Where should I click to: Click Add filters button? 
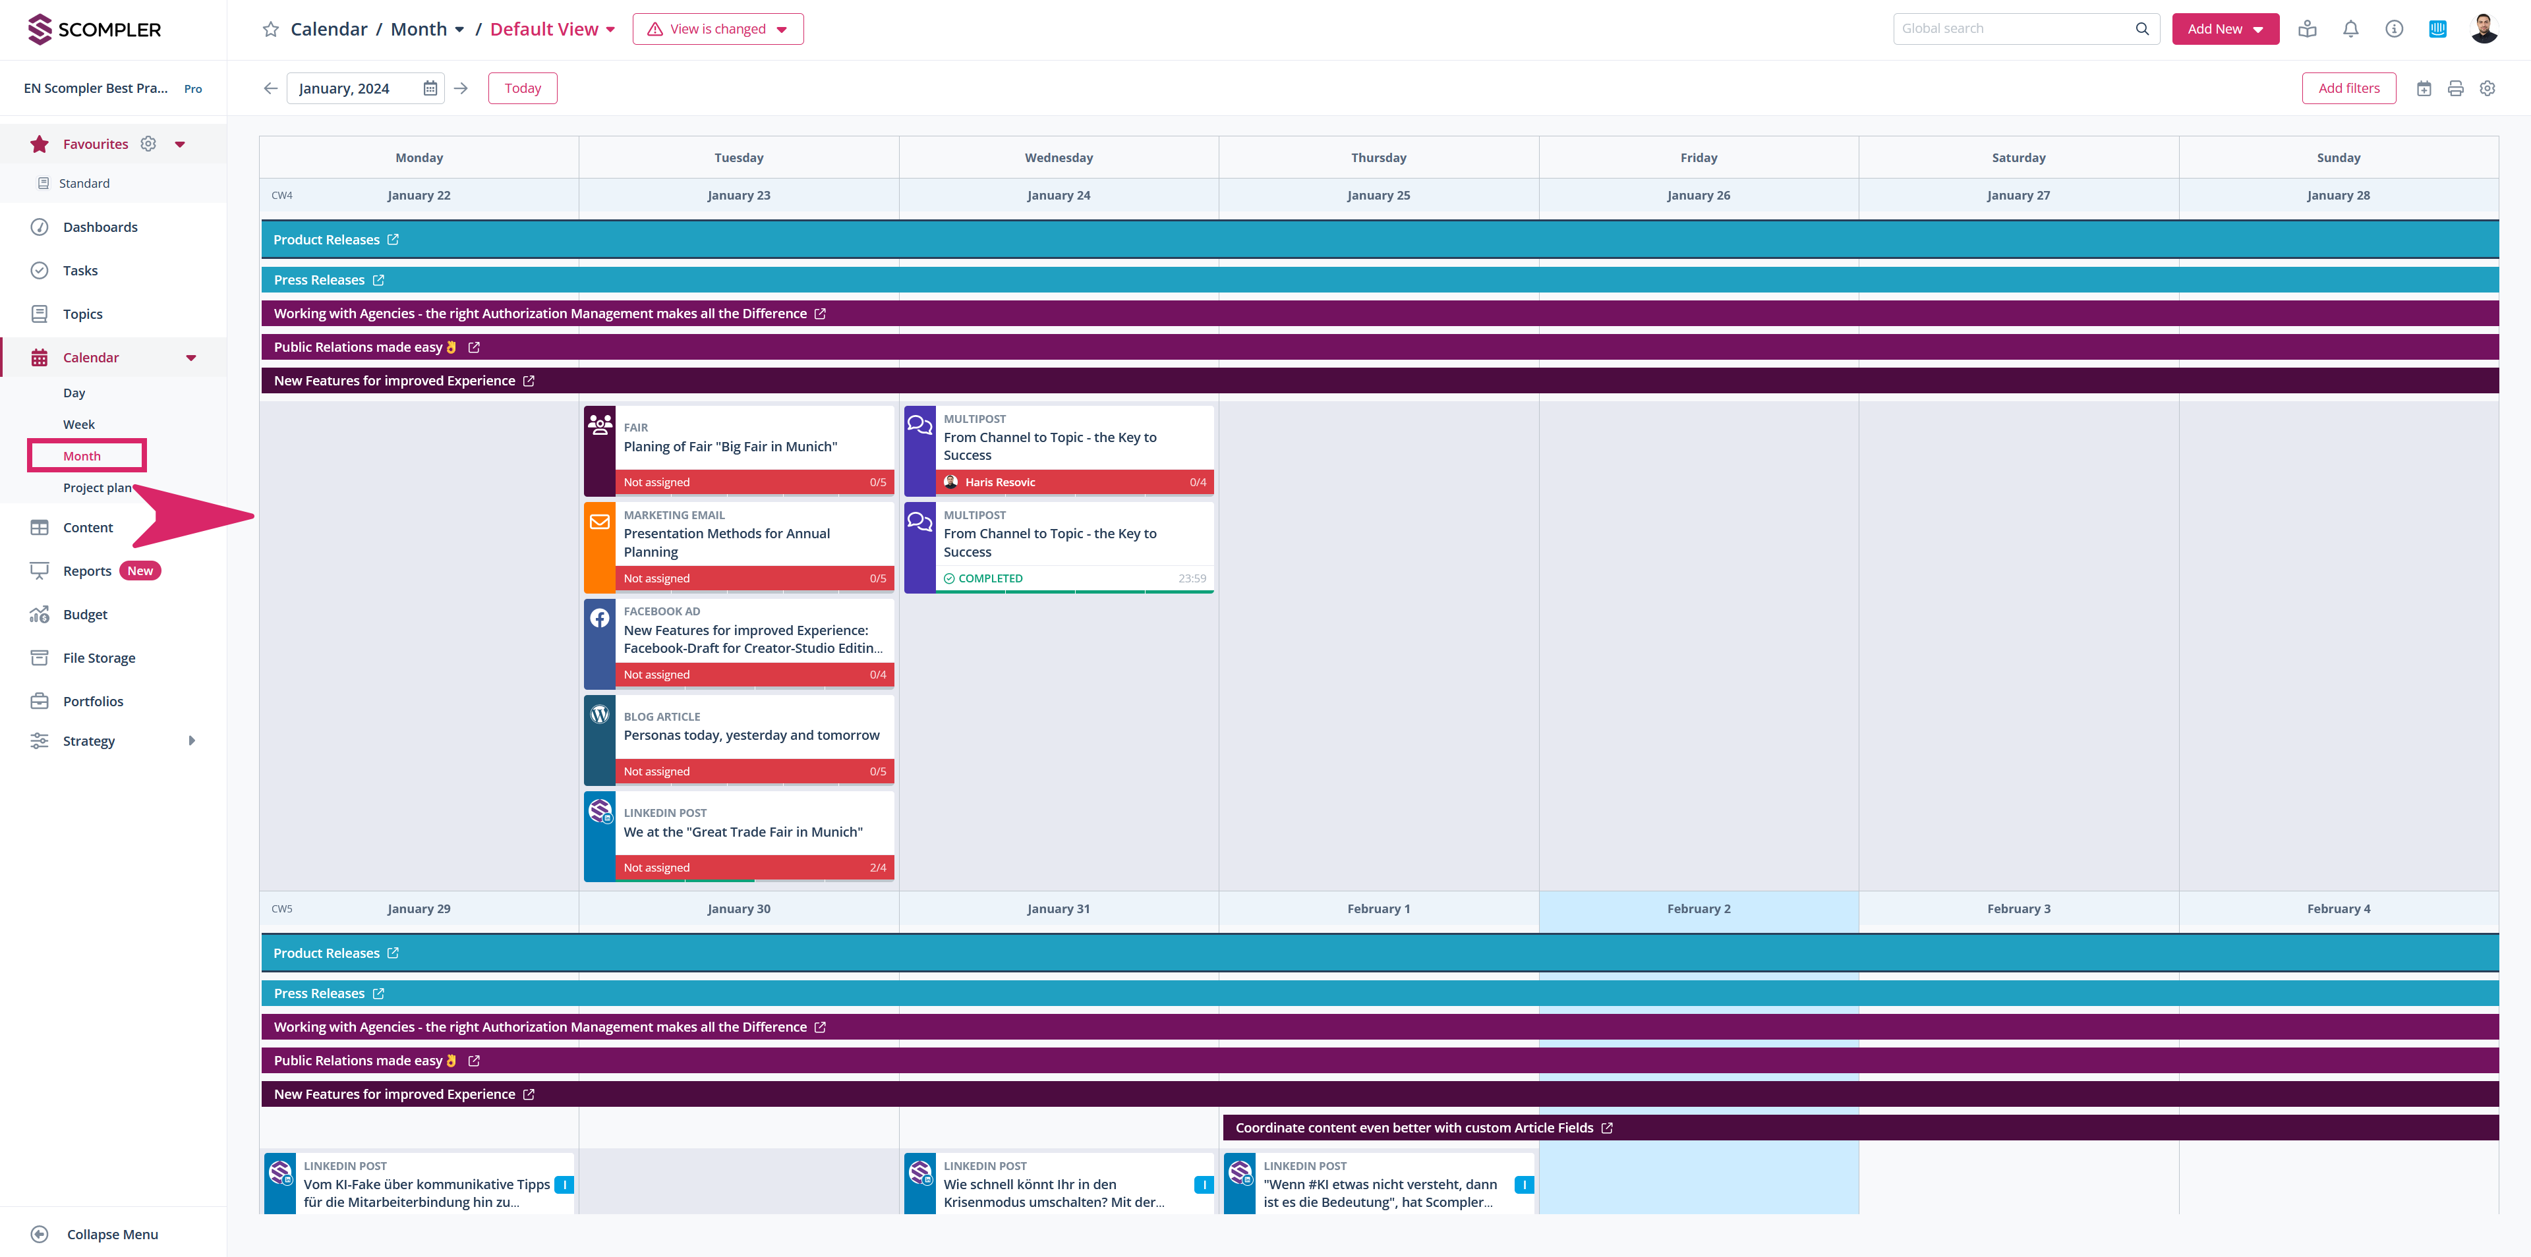tap(2348, 88)
